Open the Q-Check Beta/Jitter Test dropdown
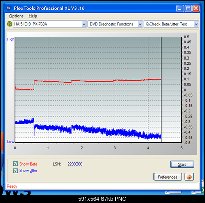This screenshot has height=203, width=205. (x=171, y=24)
